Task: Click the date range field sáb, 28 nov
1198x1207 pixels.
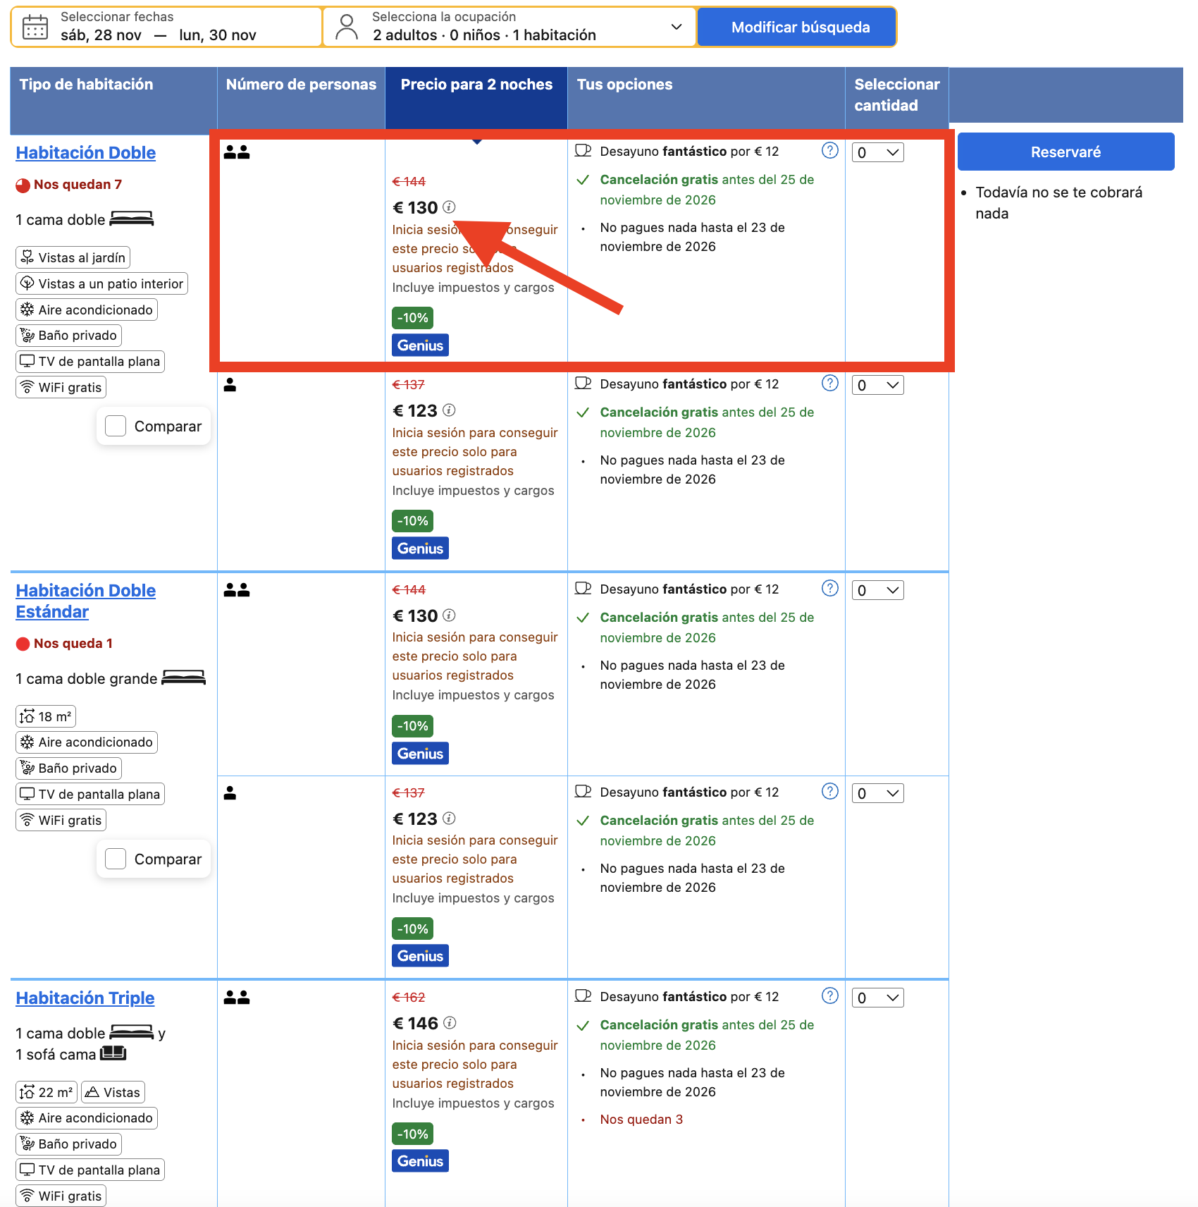Action: [x=167, y=27]
